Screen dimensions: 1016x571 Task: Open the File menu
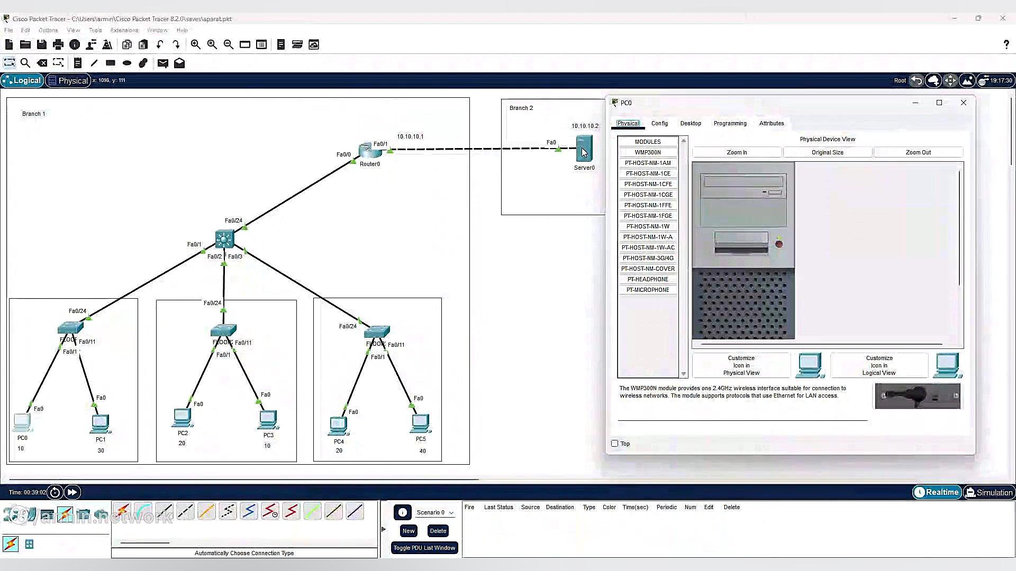click(8, 30)
